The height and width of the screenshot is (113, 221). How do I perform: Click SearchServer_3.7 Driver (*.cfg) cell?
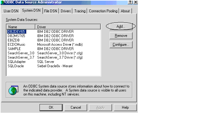pos(60,57)
